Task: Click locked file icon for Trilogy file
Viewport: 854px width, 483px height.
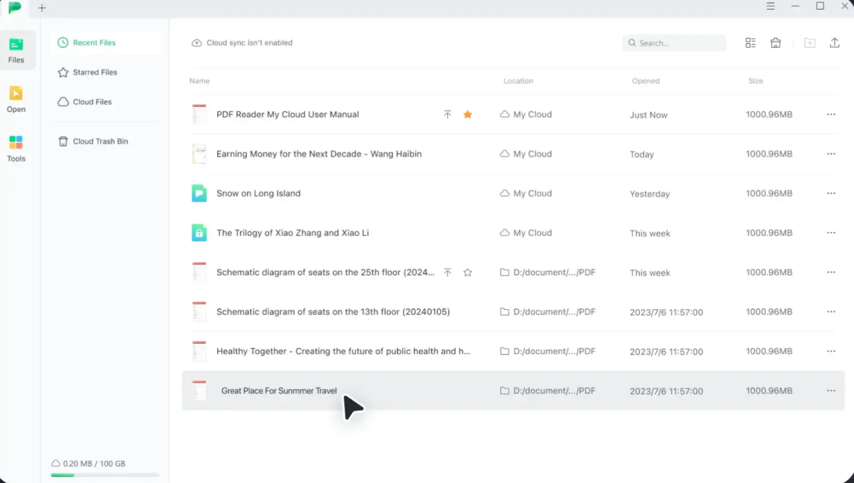Action: click(x=199, y=233)
